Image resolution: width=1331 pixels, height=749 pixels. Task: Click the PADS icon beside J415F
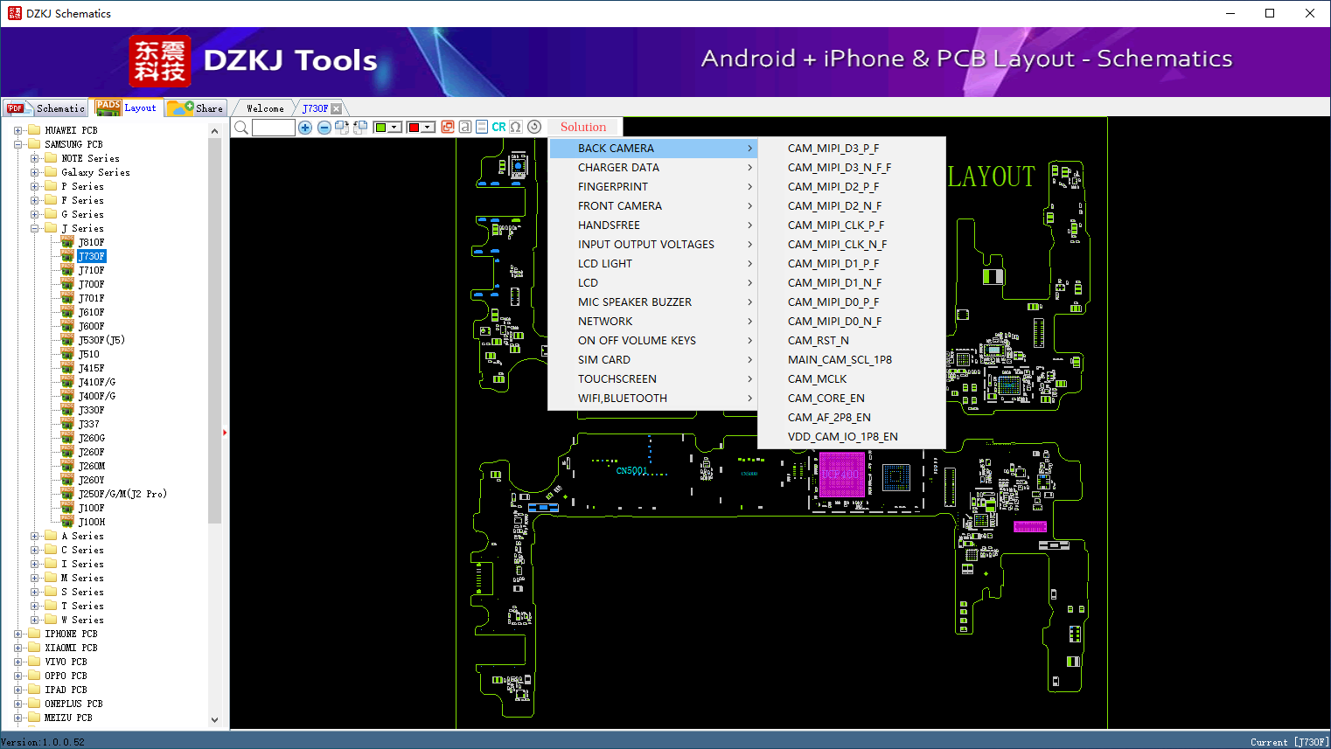pos(67,368)
